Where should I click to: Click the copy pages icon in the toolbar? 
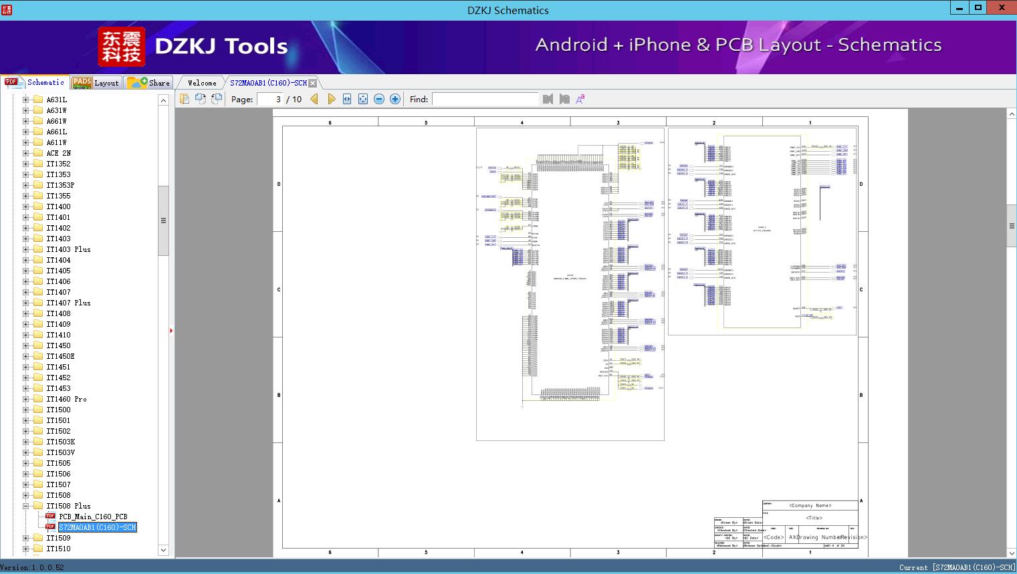point(185,99)
